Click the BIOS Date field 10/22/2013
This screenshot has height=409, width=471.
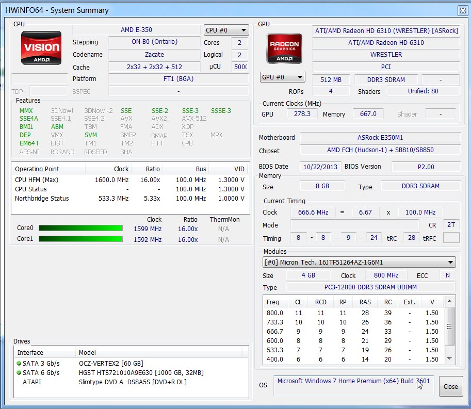click(320, 167)
